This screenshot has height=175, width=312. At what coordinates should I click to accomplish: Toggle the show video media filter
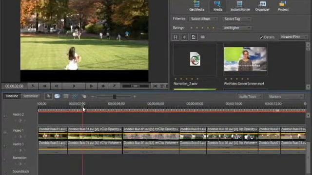coord(175,37)
